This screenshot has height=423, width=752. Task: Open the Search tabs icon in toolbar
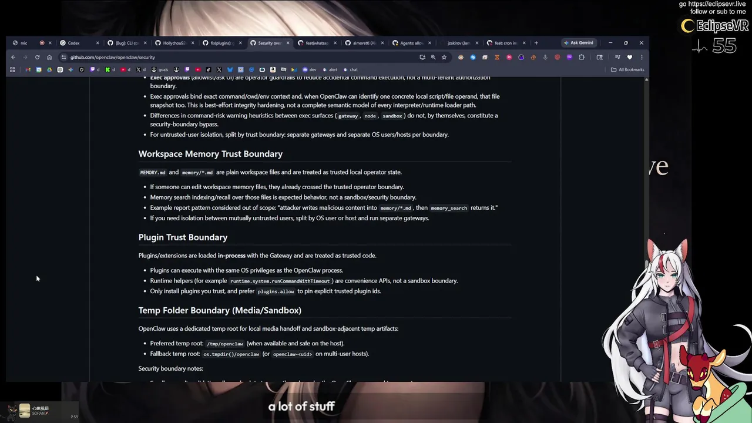[599, 57]
